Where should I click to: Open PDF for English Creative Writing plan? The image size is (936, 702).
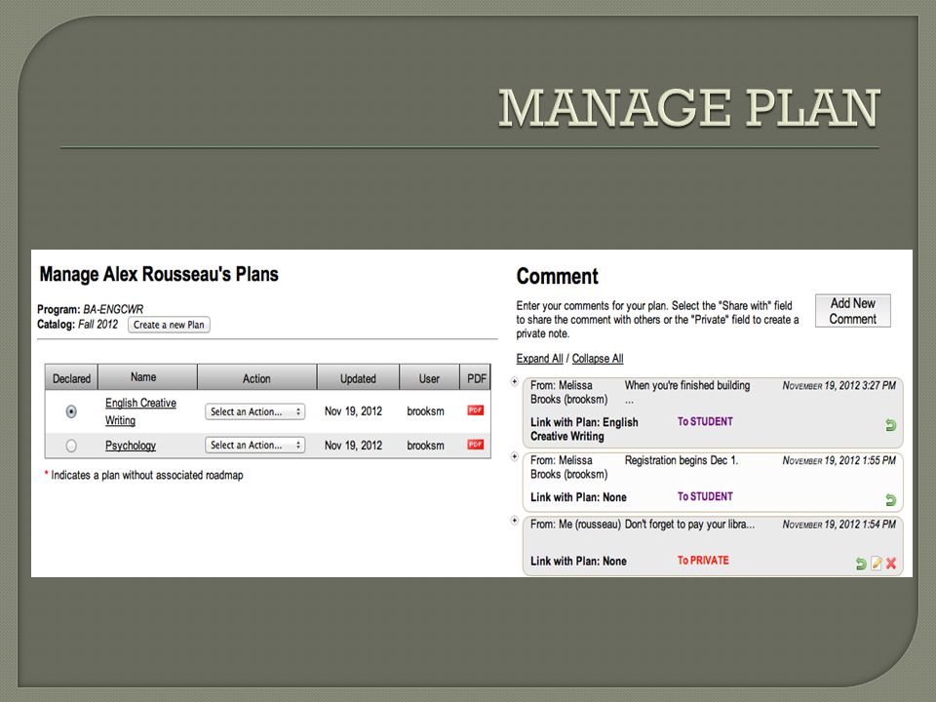click(x=475, y=410)
